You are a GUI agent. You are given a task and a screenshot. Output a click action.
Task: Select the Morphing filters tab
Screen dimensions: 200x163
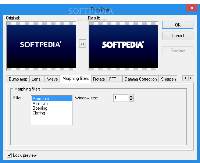[x=75, y=78]
